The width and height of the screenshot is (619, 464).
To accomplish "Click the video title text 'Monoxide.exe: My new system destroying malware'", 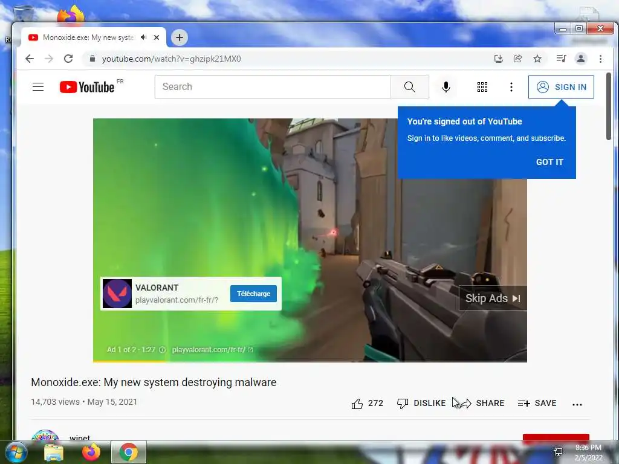I will coord(154,382).
